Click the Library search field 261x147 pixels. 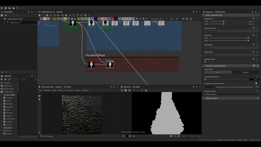tap(29, 80)
